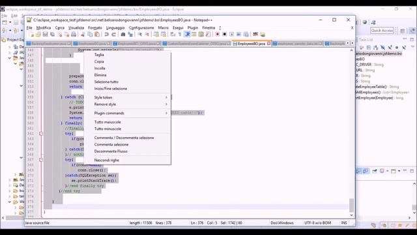Open the Plugin menu in menu bar
Viewport: 417px width, 235px height.
pos(193,27)
